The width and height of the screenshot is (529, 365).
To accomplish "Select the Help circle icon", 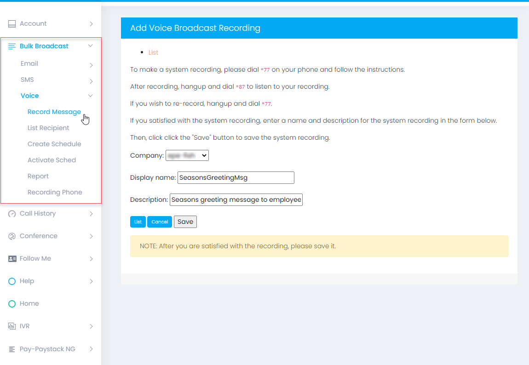I will [x=11, y=281].
